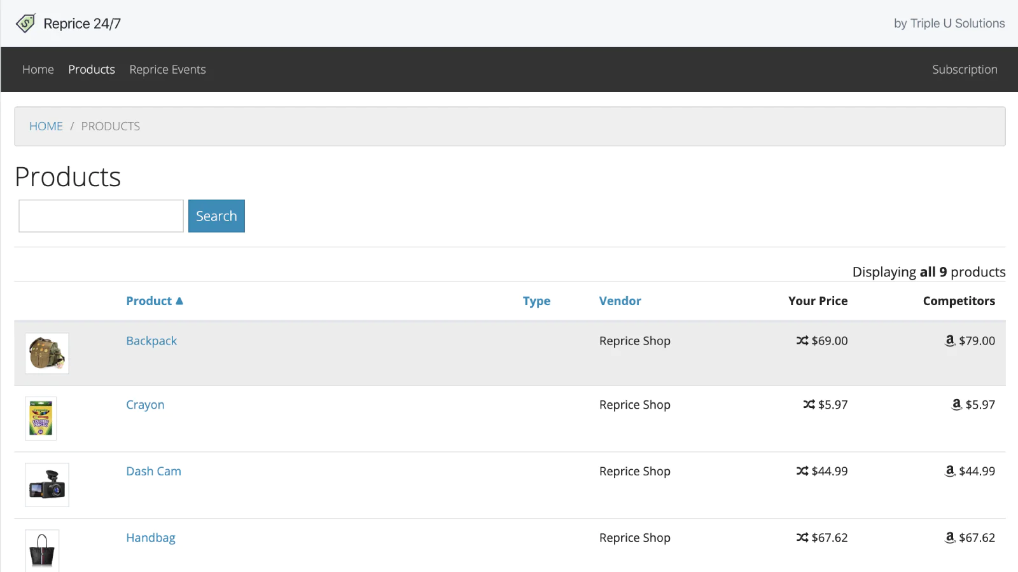This screenshot has height=572, width=1018.
Task: Open Reprice Events in the navigation bar
Action: coord(167,69)
